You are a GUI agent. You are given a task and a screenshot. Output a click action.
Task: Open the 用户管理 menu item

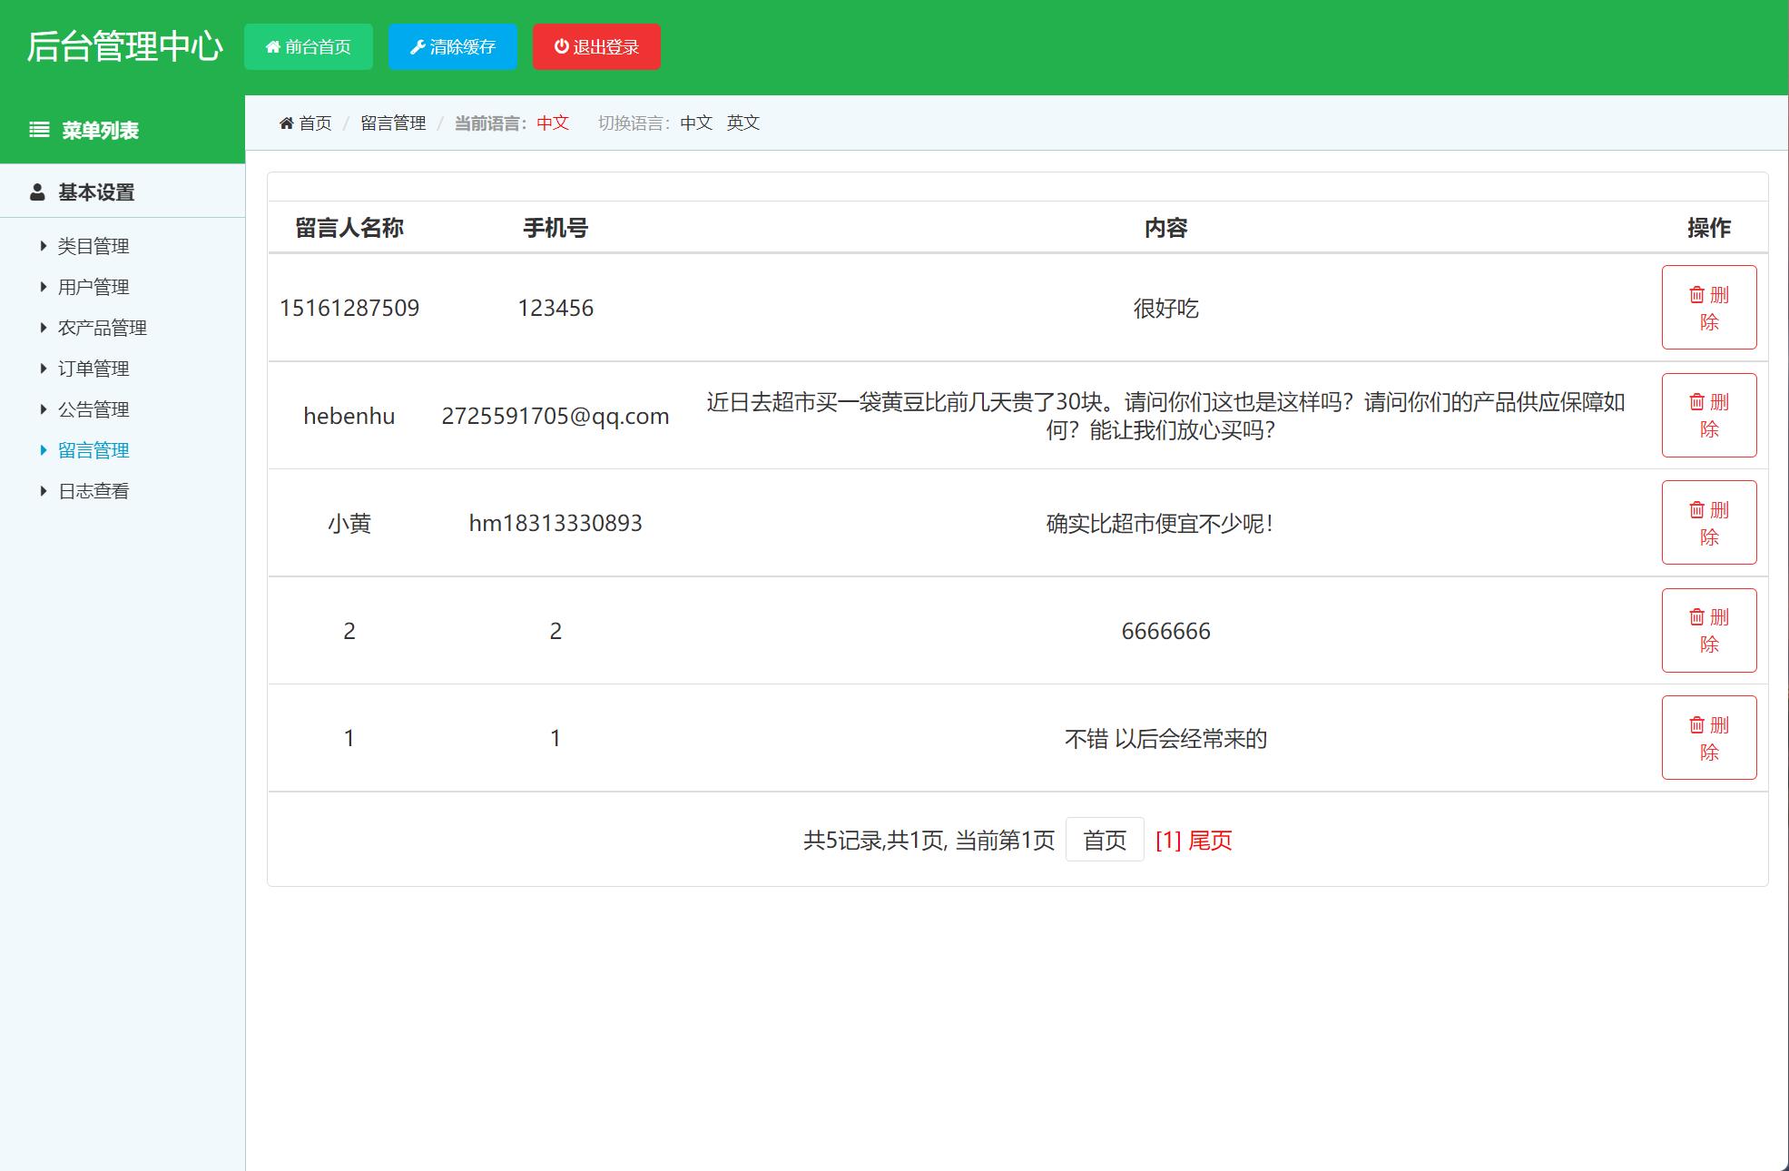[x=93, y=286]
